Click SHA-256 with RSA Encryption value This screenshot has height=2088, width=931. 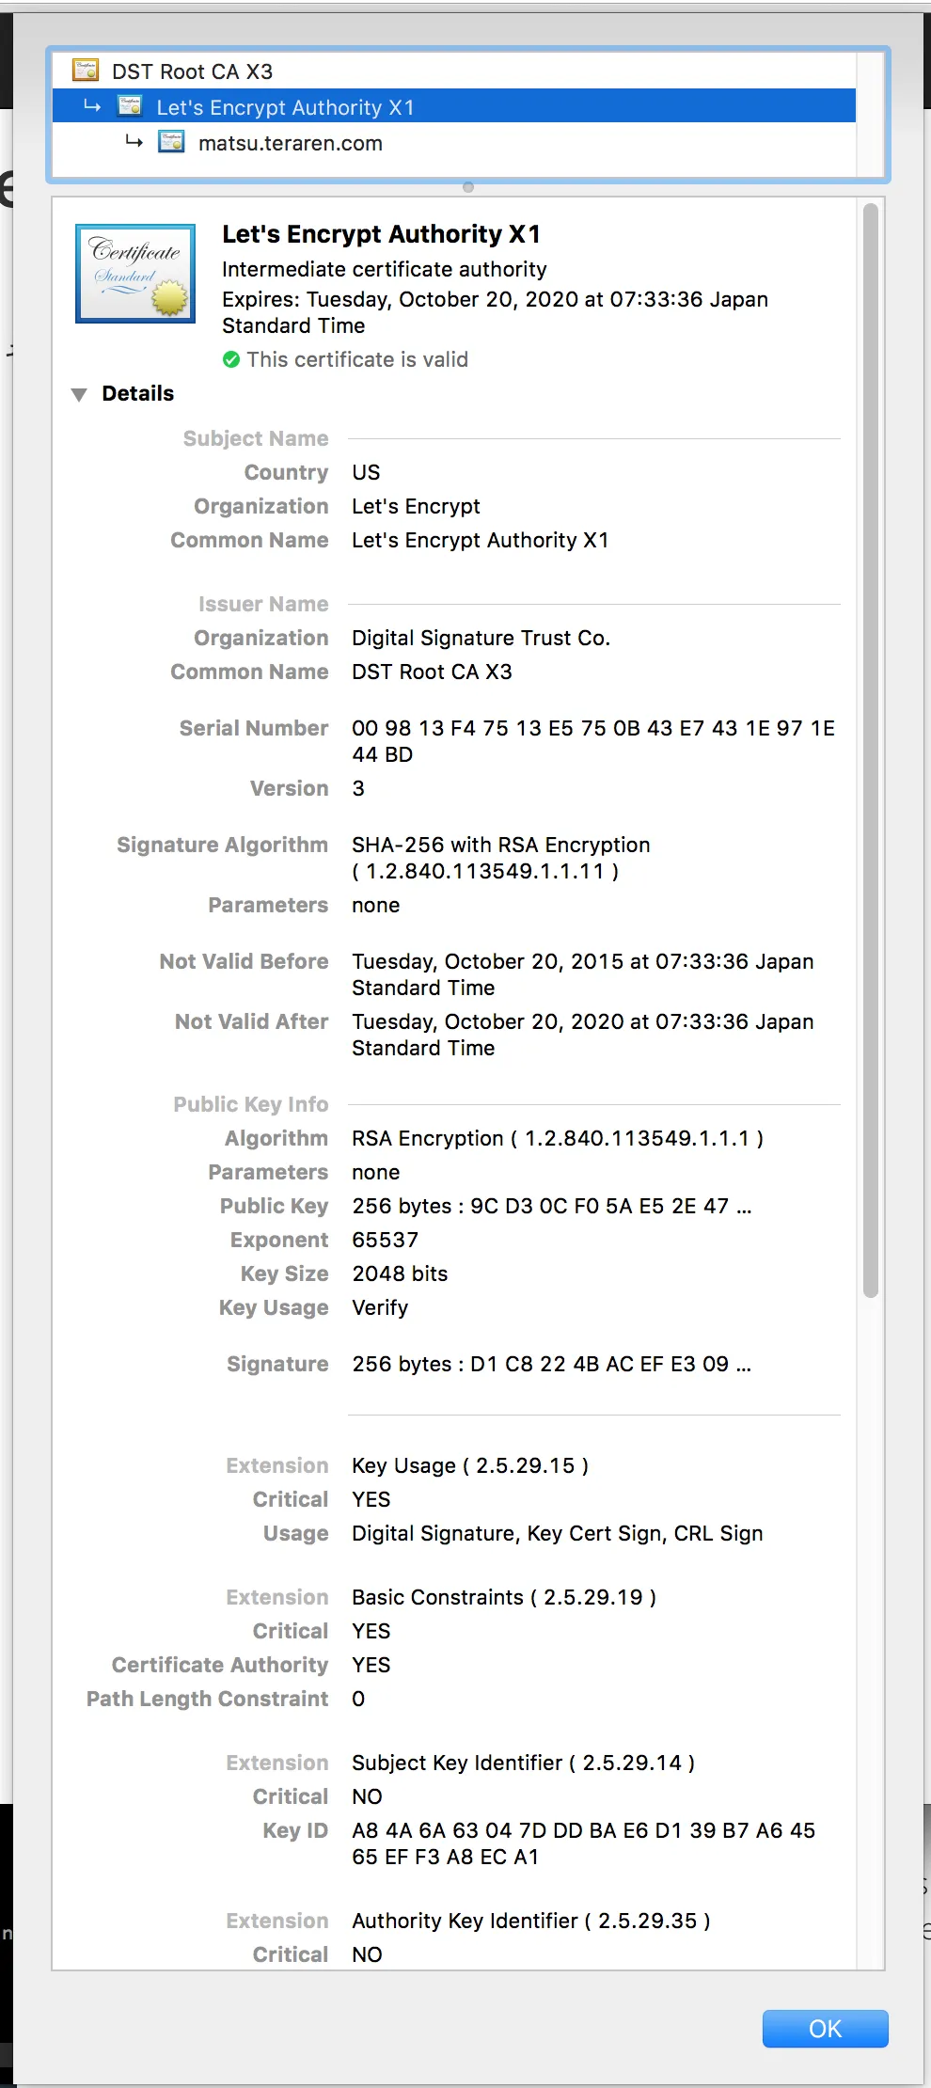coord(501,858)
